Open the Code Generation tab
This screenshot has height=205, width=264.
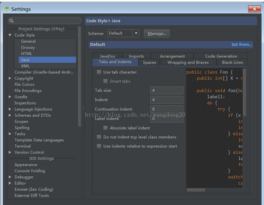(221, 56)
